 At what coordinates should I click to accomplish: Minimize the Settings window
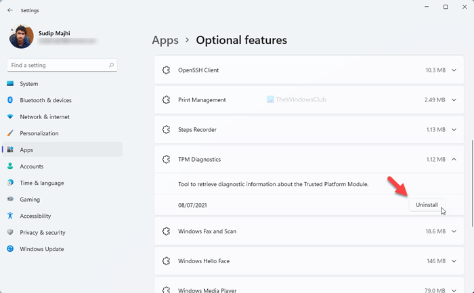point(427,7)
